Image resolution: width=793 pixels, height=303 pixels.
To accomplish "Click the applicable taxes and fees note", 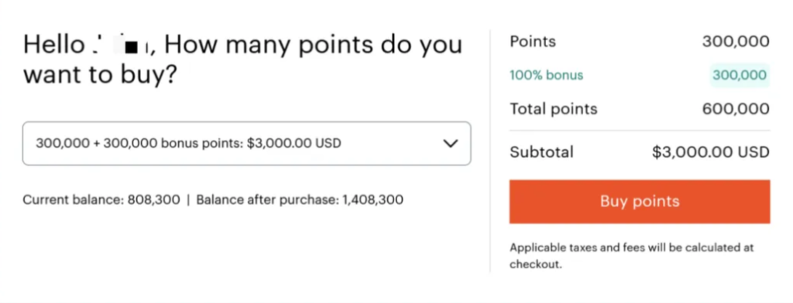I will pyautogui.click(x=632, y=256).
